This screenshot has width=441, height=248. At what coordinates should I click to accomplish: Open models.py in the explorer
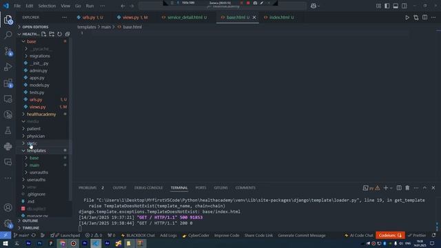(39, 85)
